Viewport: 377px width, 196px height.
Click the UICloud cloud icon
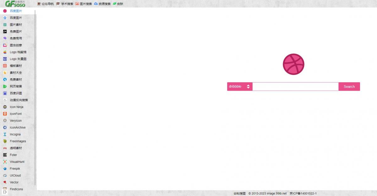(x=5, y=176)
